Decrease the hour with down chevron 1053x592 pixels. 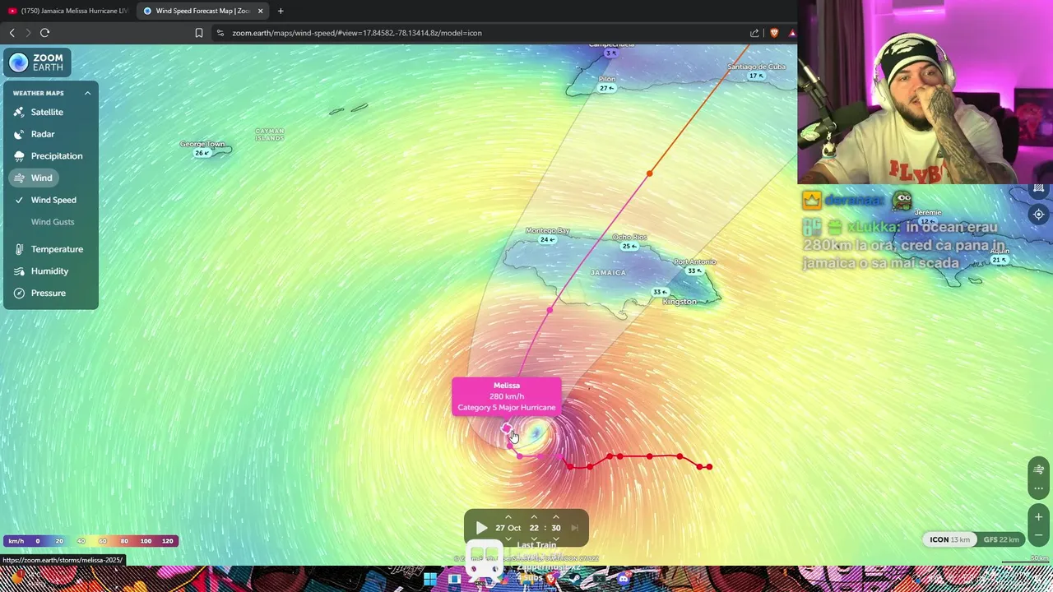534,539
